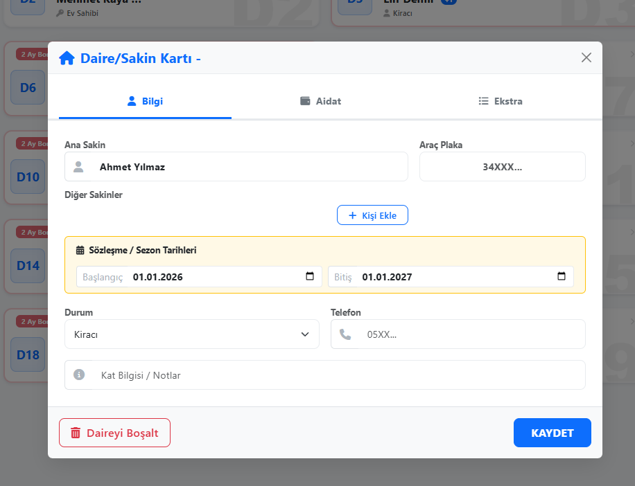Click the phone icon in Telefon field
Viewport: 635px width, 486px height.
(x=345, y=334)
